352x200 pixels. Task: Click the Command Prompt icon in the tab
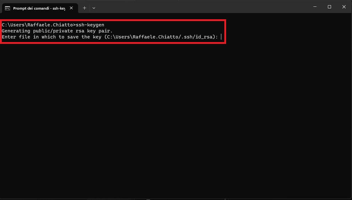(x=7, y=8)
